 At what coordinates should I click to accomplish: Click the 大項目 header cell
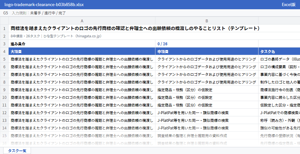pyautogui.click(x=82, y=51)
